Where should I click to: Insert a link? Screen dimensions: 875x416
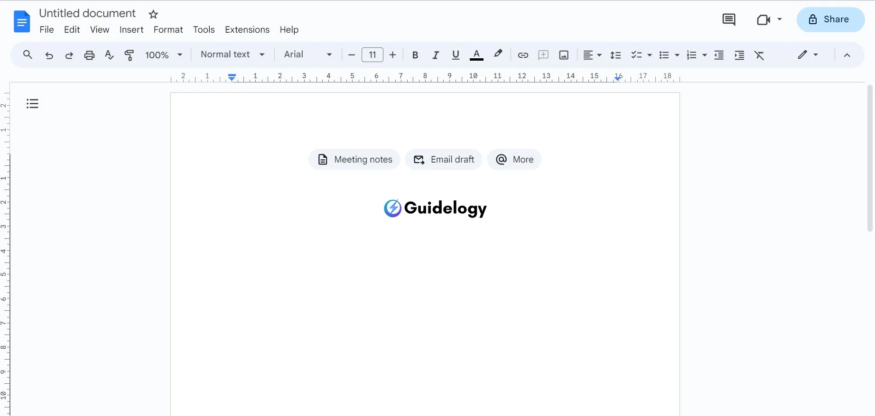[x=523, y=55]
